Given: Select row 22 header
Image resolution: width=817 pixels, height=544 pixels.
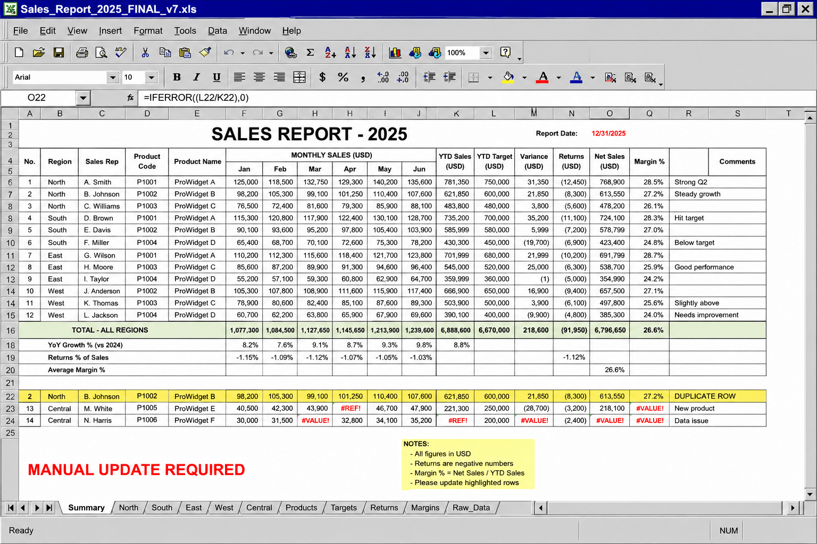Looking at the screenshot, I should tap(10, 396).
